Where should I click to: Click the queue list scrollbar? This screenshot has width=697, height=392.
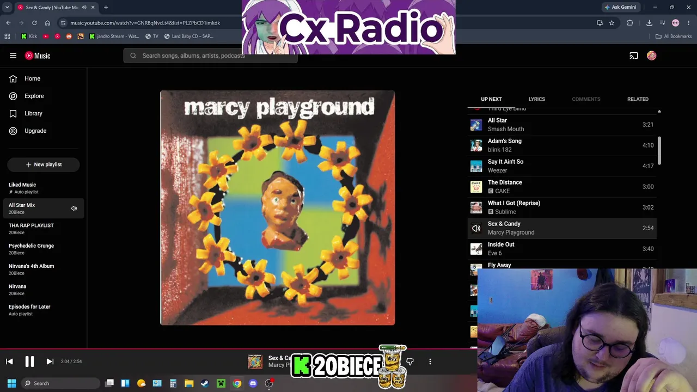[x=659, y=150]
